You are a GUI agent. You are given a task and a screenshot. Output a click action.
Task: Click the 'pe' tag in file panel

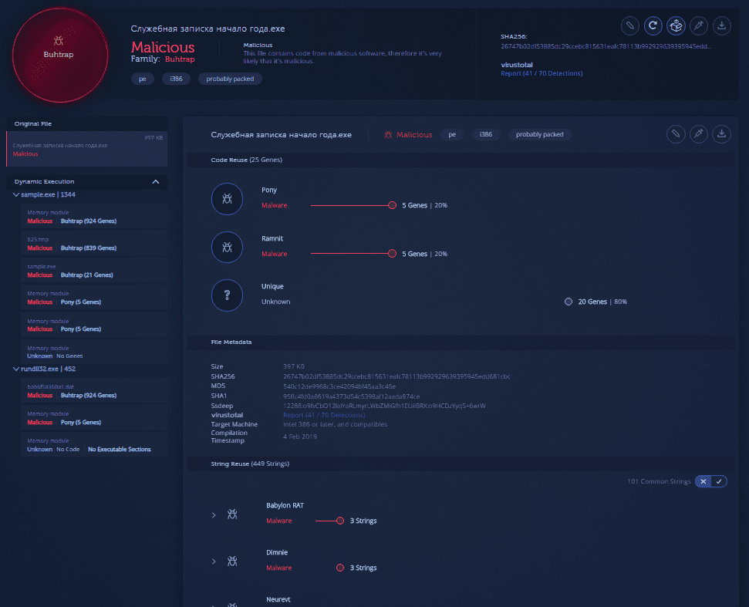point(452,135)
